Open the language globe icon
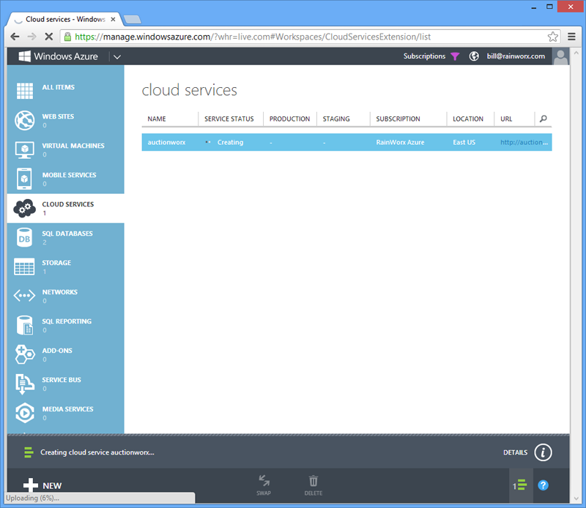This screenshot has width=586, height=508. 474,56
